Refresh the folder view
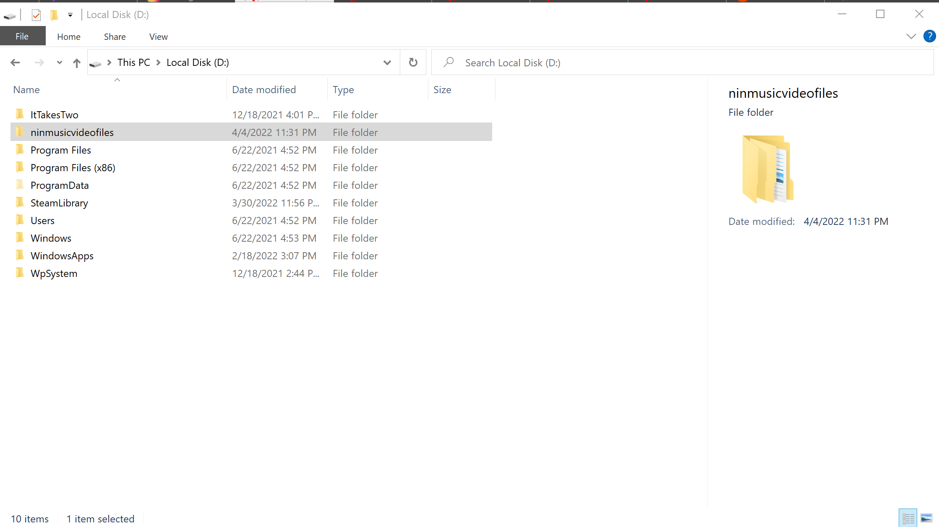Viewport: 939px width, 527px height. (413, 62)
